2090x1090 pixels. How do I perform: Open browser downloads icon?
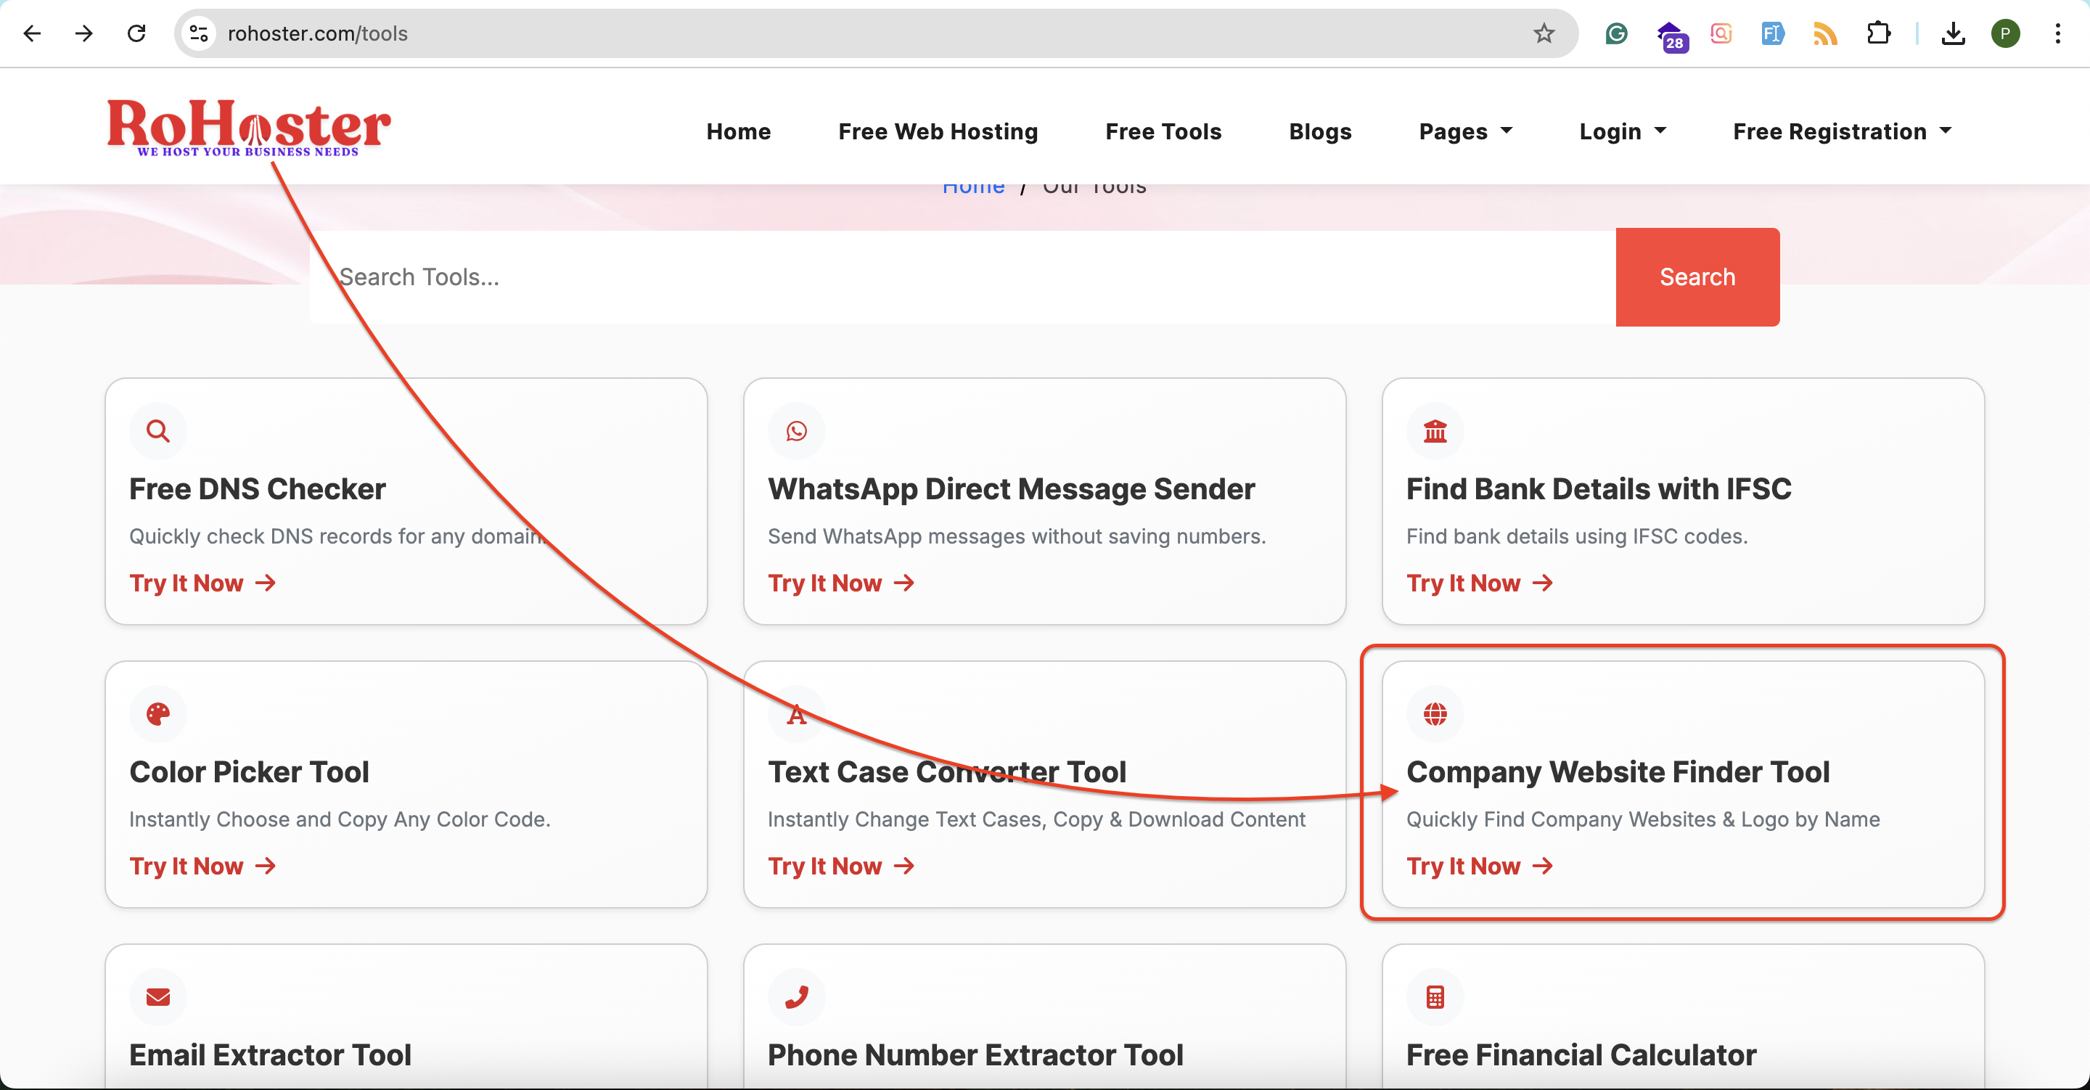1954,33
